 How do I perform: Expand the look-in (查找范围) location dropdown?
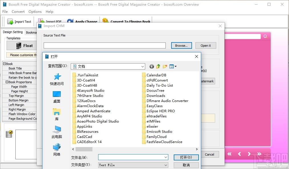tap(142, 66)
